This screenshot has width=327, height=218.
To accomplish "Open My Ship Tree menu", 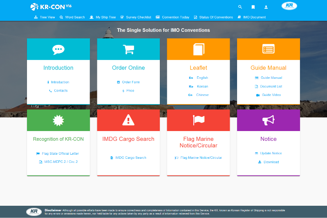I will tap(103, 17).
